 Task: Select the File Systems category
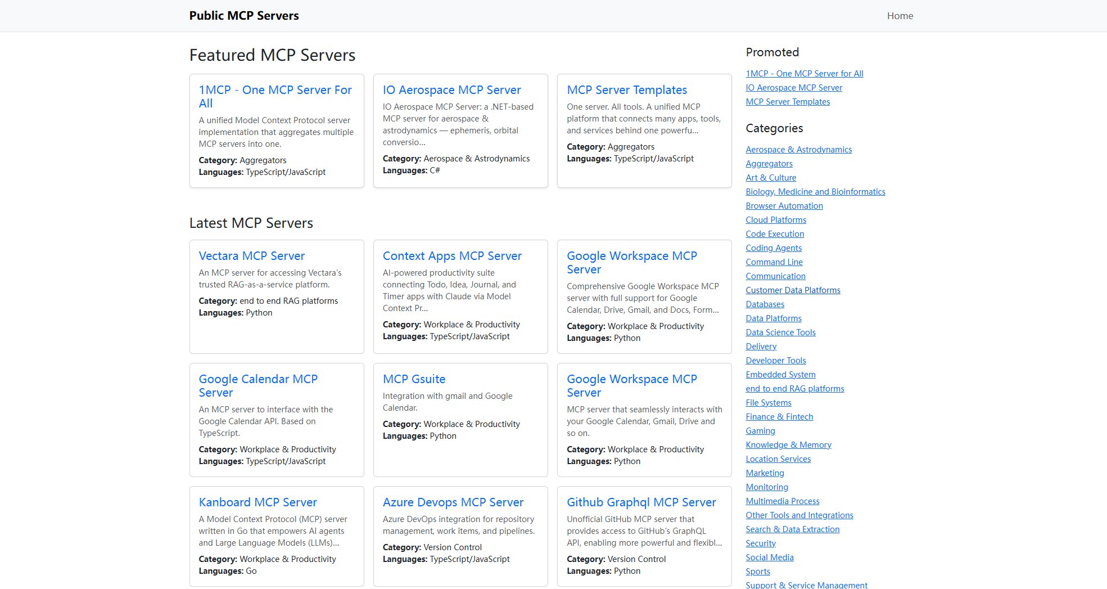point(769,403)
